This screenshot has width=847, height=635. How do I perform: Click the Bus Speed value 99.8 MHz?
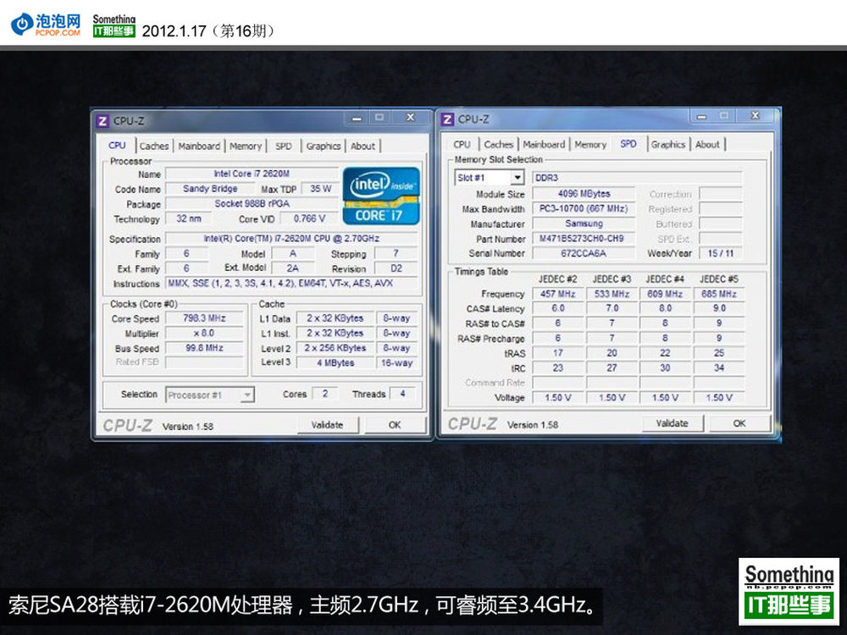pos(204,348)
